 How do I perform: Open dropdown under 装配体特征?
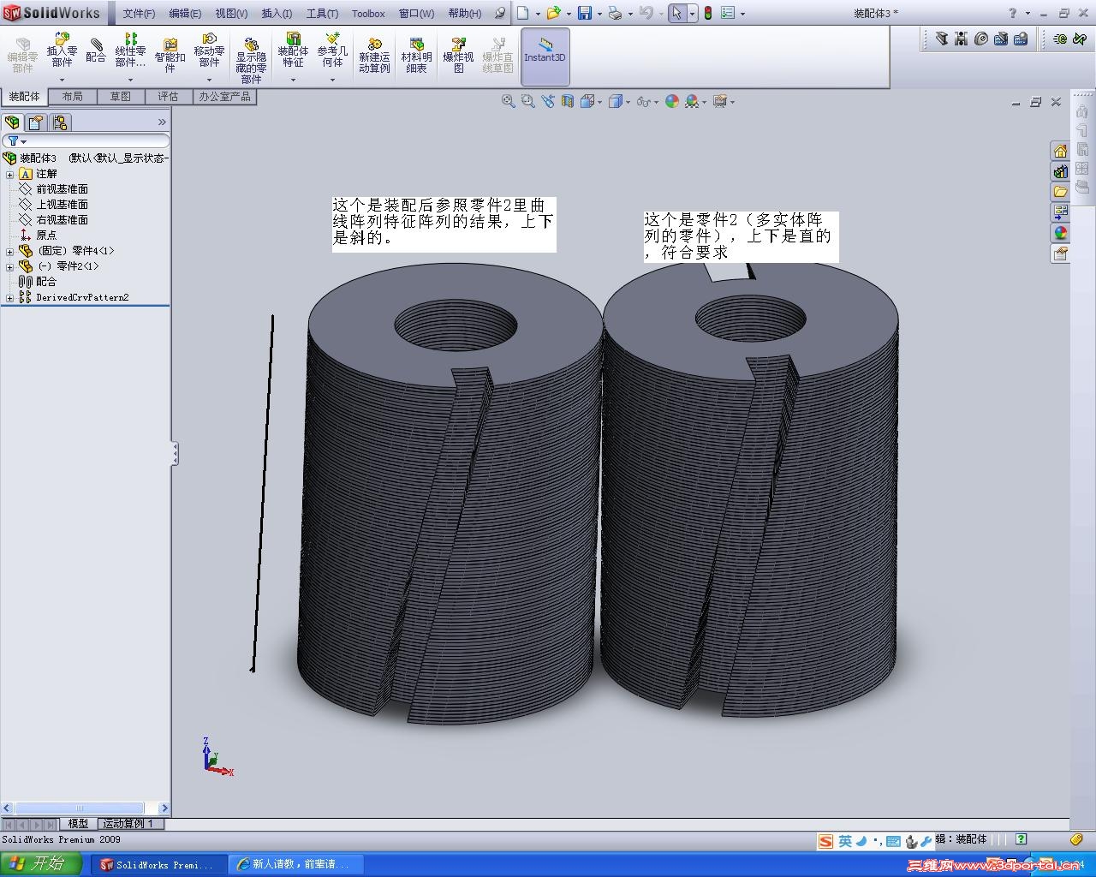coord(293,80)
